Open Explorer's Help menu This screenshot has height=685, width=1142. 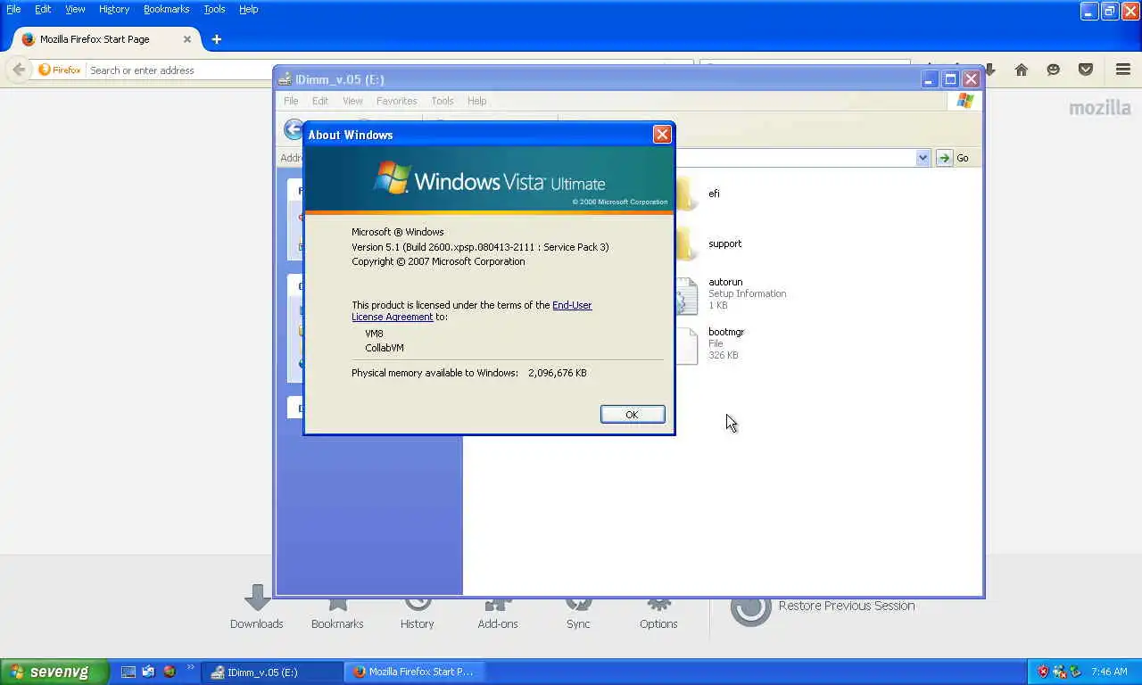[x=477, y=101]
